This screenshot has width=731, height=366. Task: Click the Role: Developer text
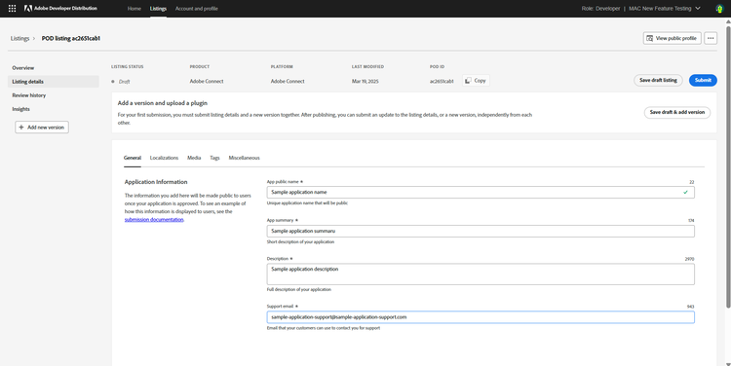600,9
